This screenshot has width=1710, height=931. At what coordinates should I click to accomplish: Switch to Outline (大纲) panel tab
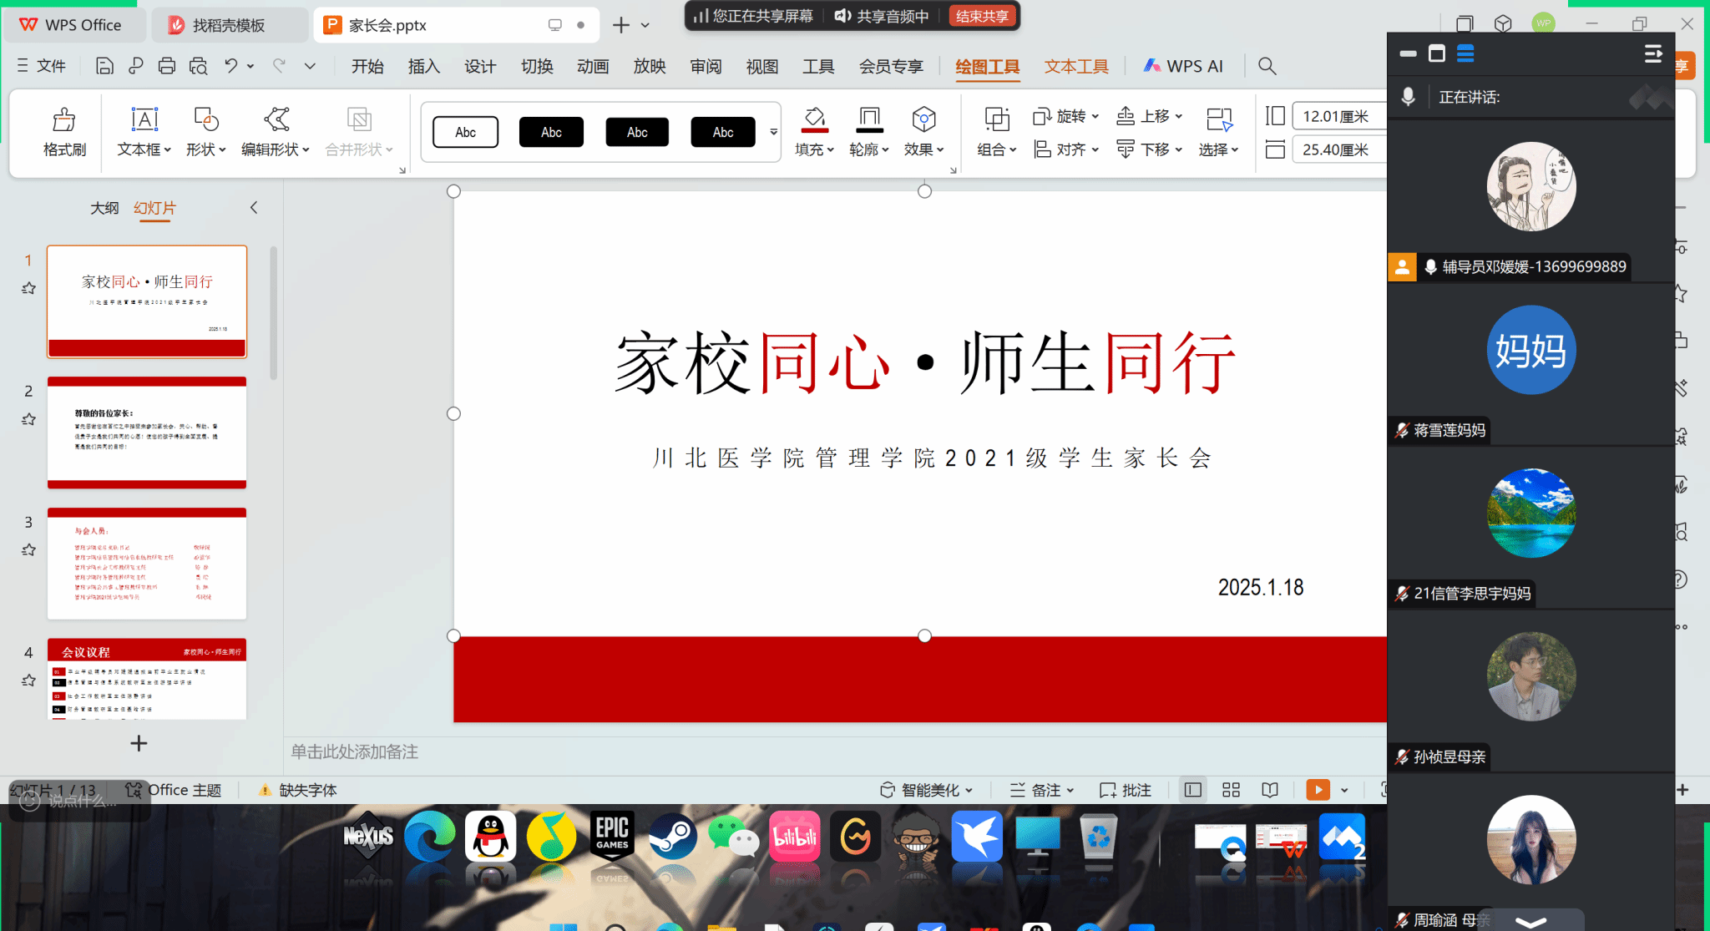(x=104, y=208)
